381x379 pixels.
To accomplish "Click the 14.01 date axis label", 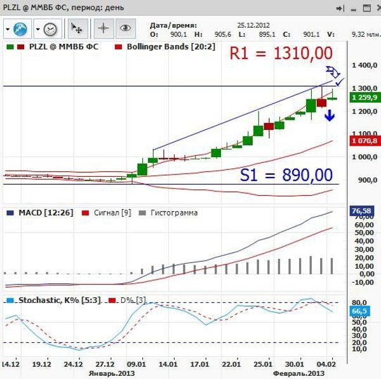I will [168, 364].
